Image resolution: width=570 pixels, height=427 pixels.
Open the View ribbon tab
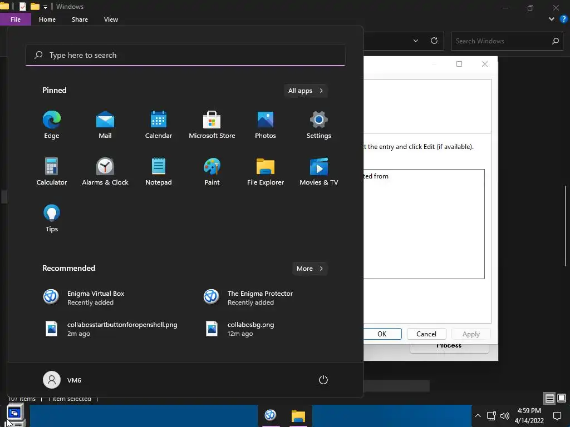[111, 19]
